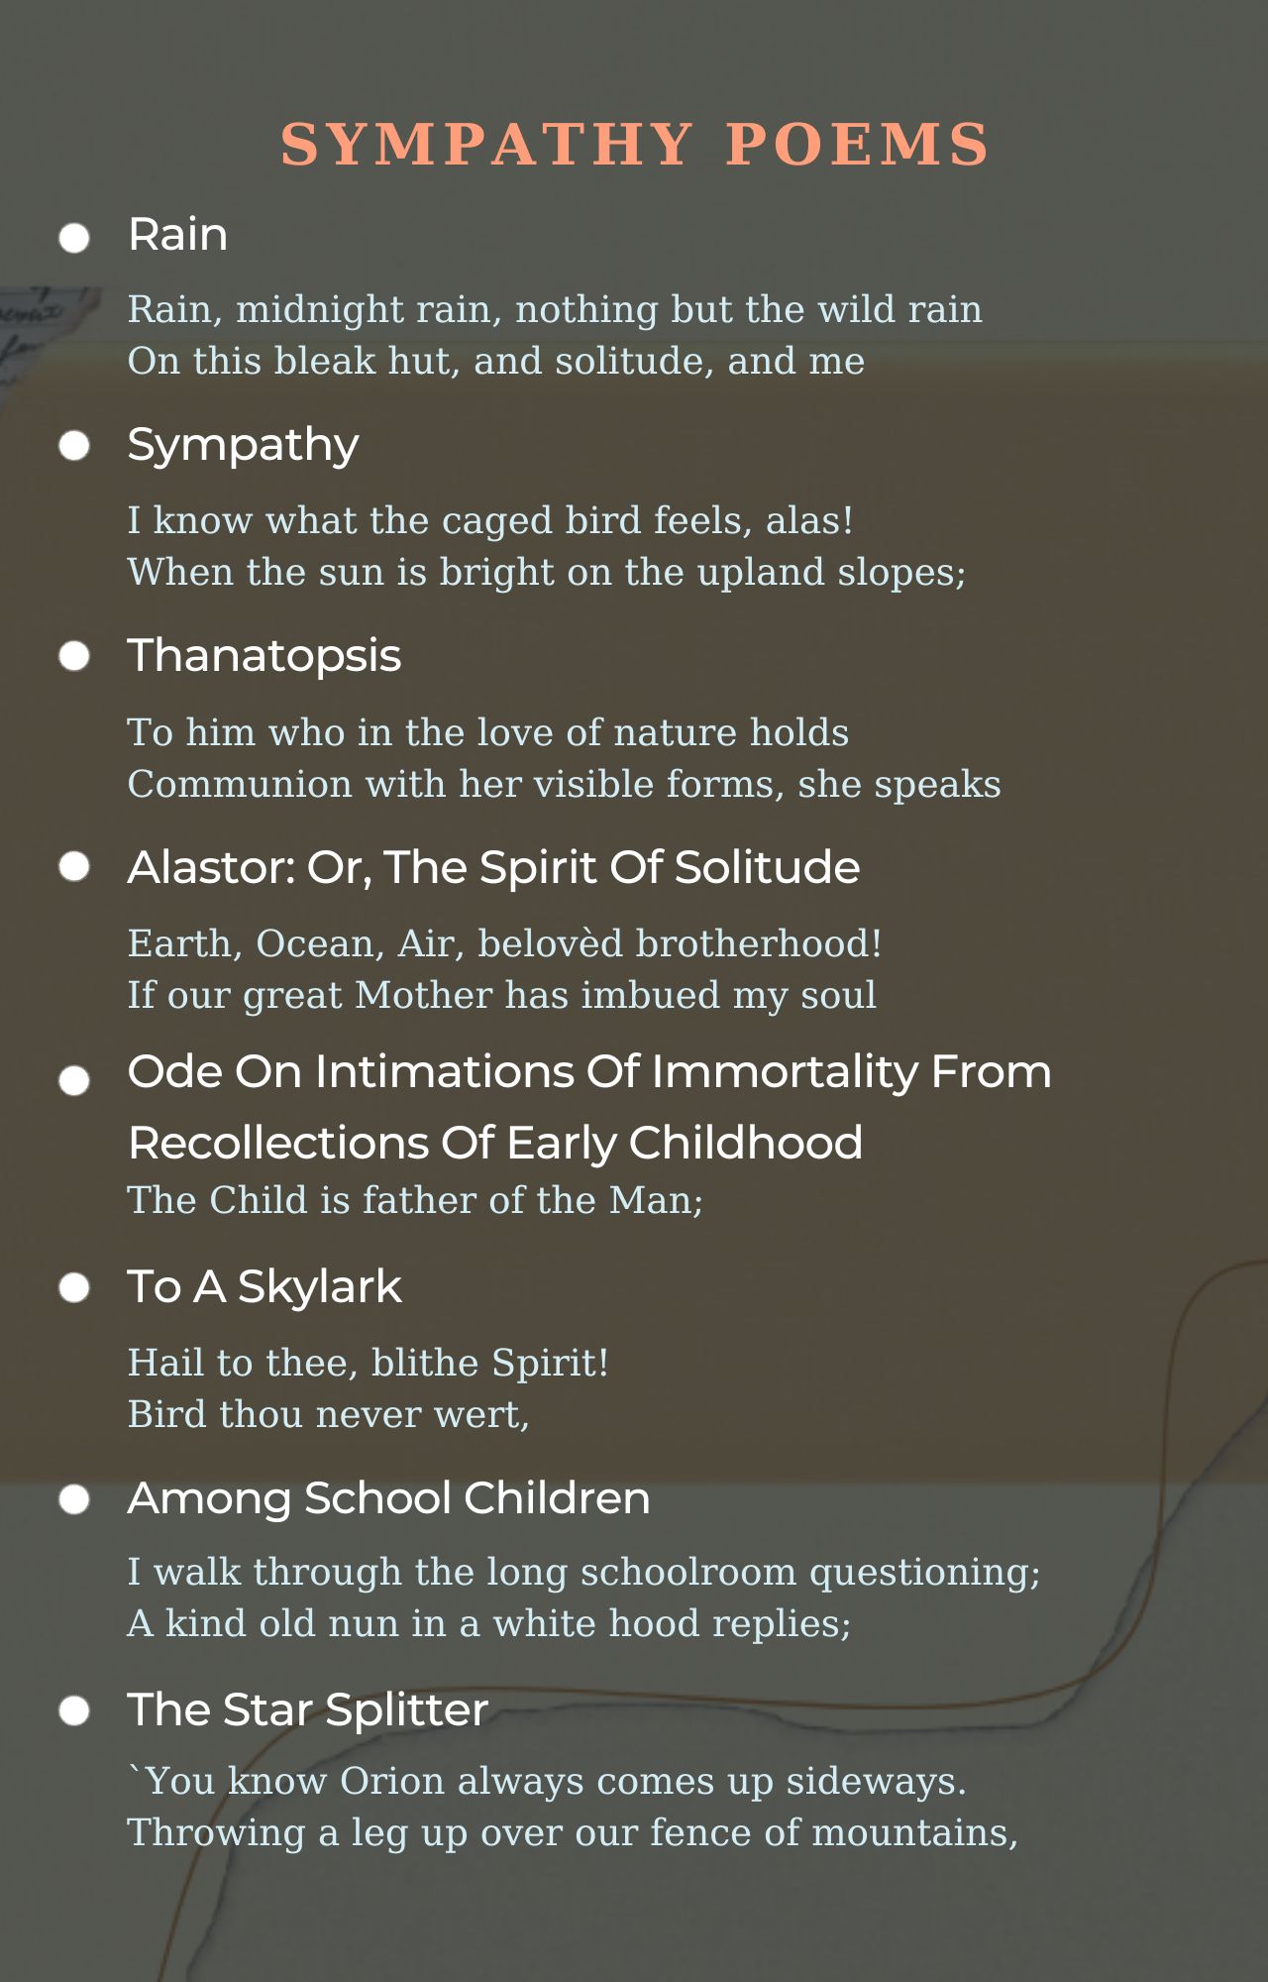Click the bullet beside Ode On Intimations
Image resolution: width=1268 pixels, height=1982 pixels.
74,1080
